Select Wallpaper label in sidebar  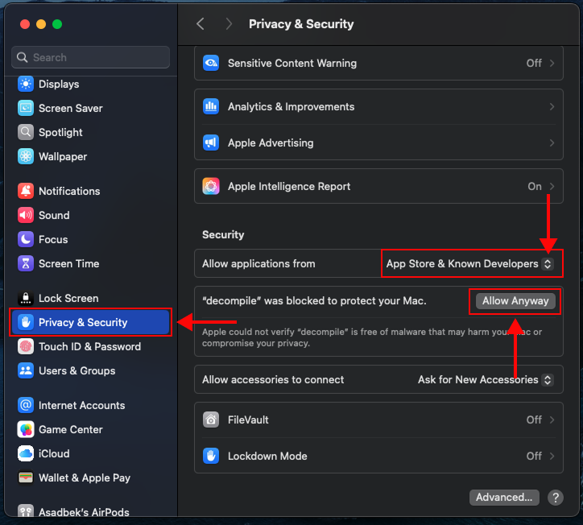[x=63, y=156]
